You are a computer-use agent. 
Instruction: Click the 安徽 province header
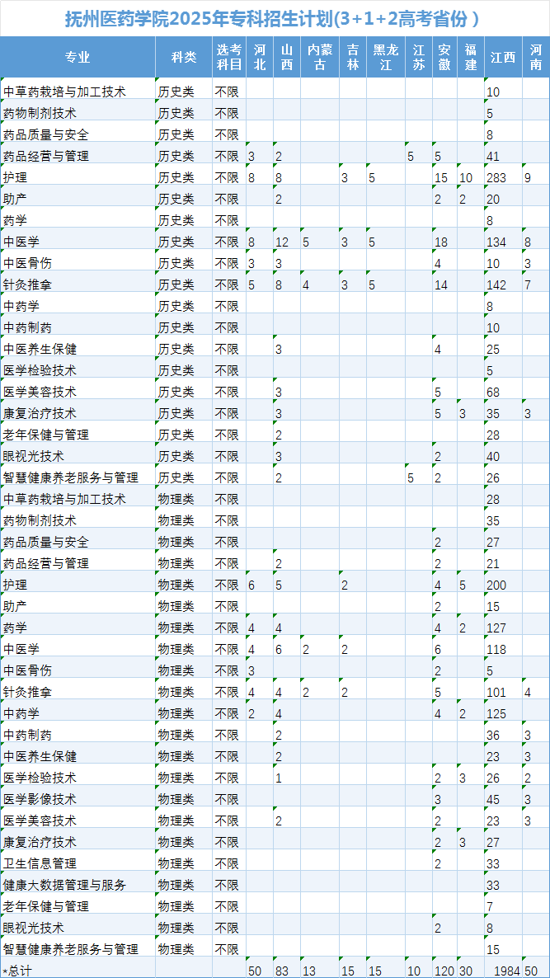click(x=444, y=58)
